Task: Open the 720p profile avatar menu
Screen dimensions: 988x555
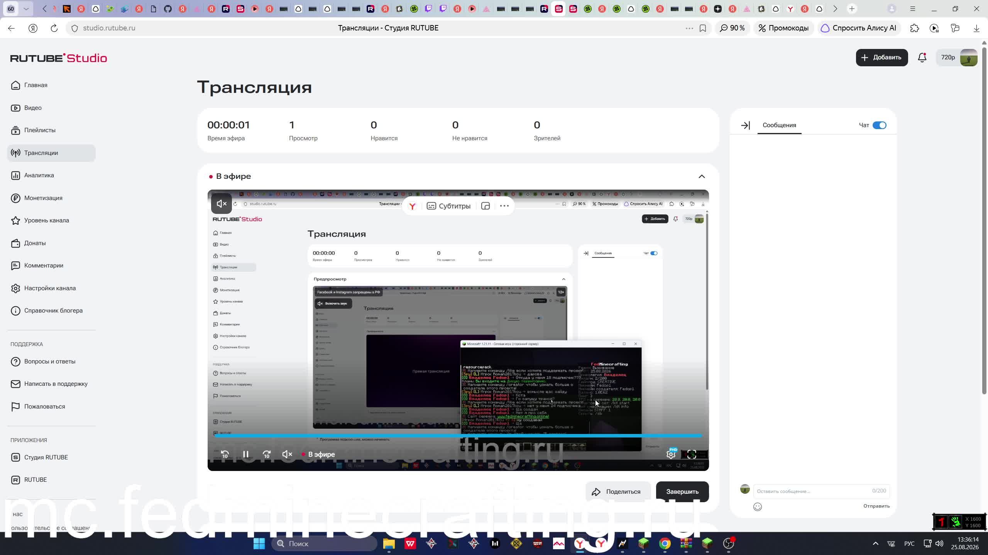Action: 957,57
